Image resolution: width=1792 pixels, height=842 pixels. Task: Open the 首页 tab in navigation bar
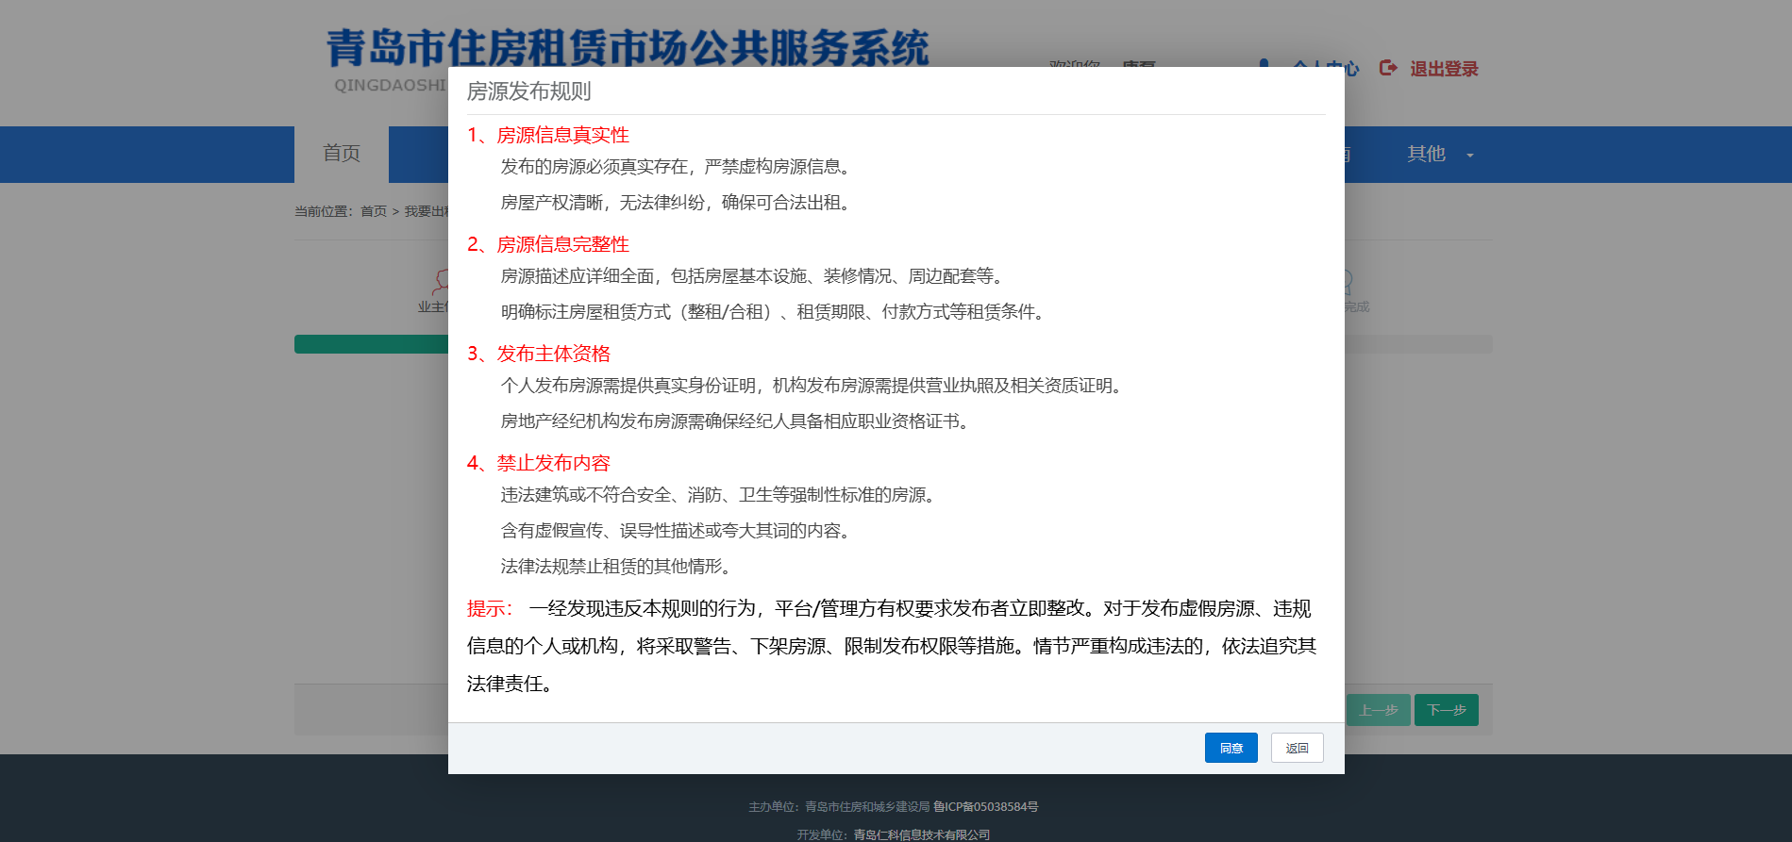342,154
